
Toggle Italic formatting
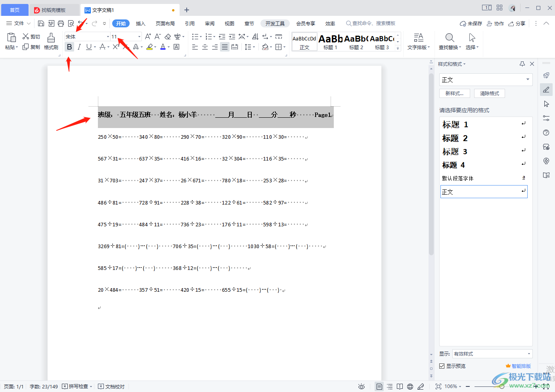[79, 47]
